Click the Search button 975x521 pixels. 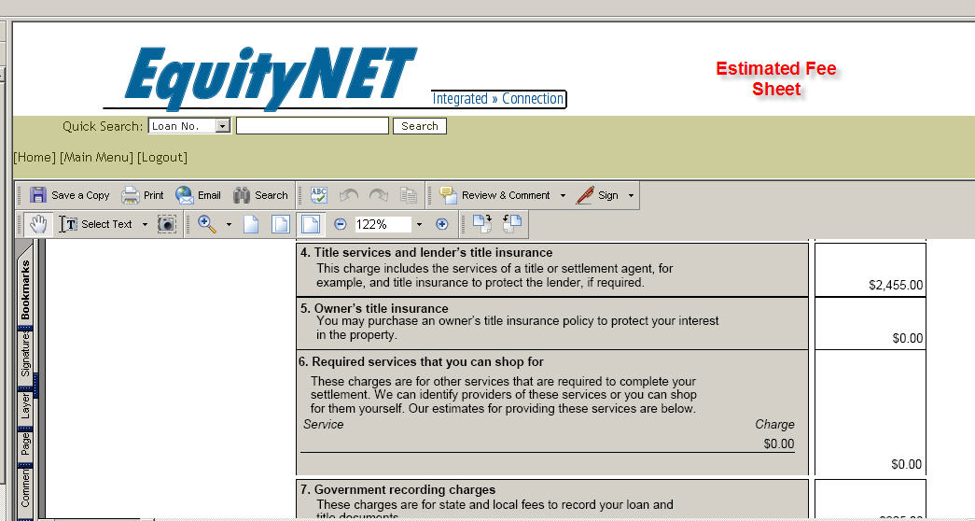click(420, 126)
